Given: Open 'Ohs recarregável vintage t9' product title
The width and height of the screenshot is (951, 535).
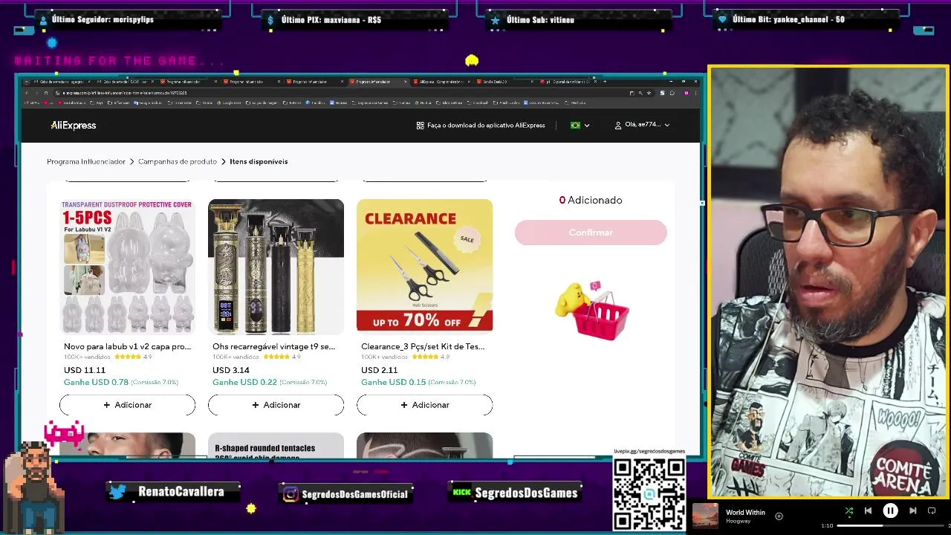Looking at the screenshot, I should 273,346.
